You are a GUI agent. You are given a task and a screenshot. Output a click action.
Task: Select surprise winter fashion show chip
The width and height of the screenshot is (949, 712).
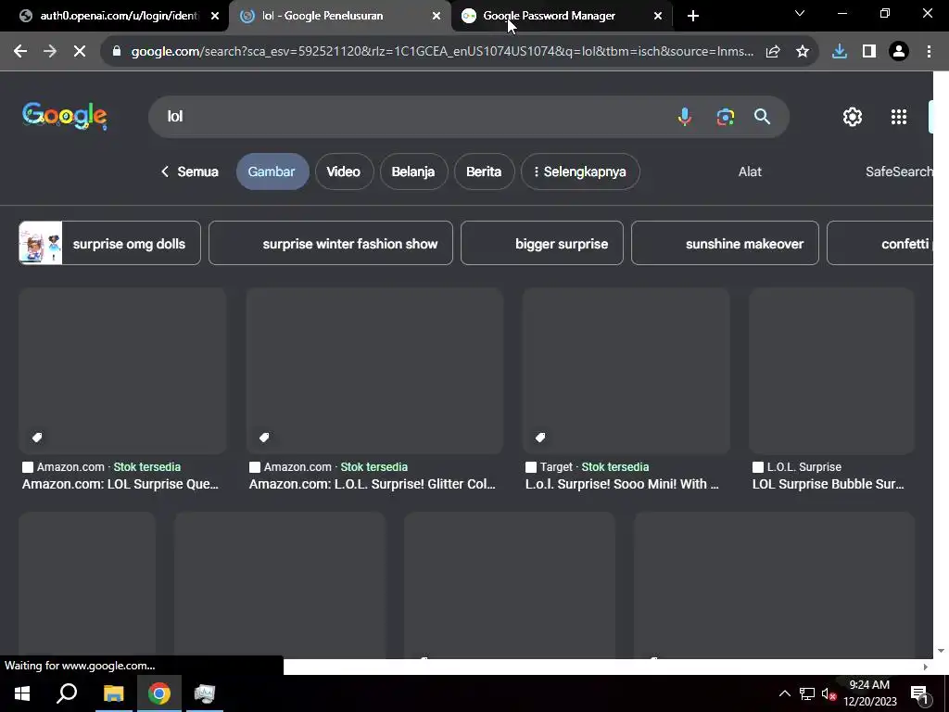(331, 244)
